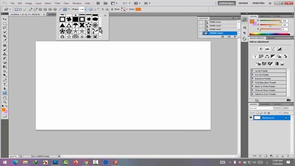Screen dimensions: 295x166
Task: Add an Exposure adjustment
Action: 279,49
